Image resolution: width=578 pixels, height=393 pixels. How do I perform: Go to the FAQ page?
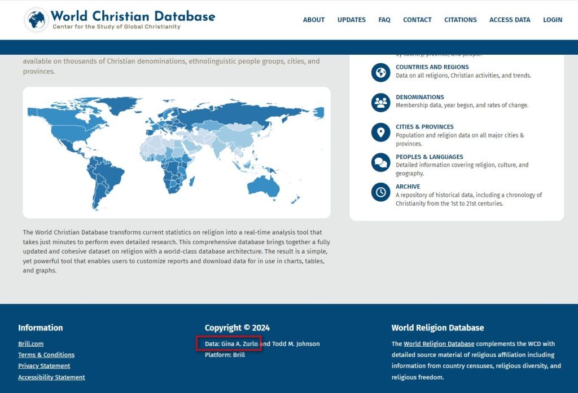(x=384, y=20)
